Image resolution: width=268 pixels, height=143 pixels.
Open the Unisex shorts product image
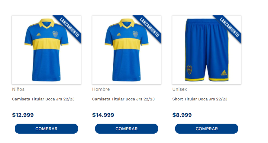coord(207,50)
